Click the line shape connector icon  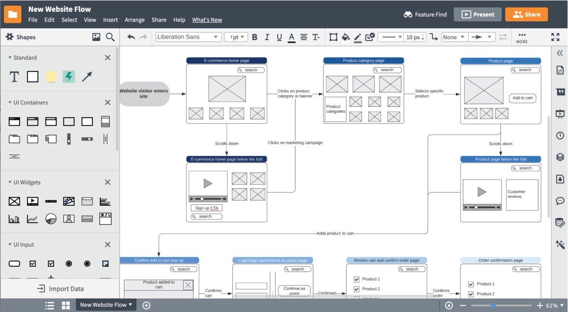(434, 37)
